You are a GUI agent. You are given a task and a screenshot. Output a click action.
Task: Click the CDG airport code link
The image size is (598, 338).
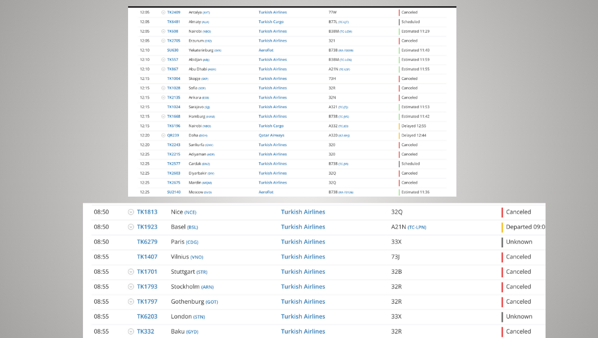[192, 242]
